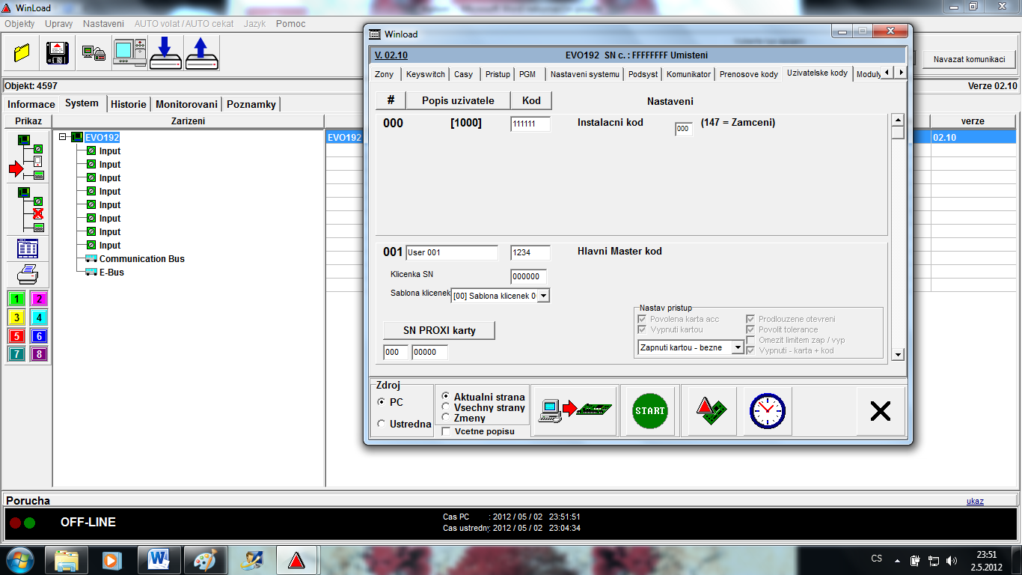Click the WinLoad red triangle taskbar icon
This screenshot has height=575, width=1022.
(x=297, y=559)
